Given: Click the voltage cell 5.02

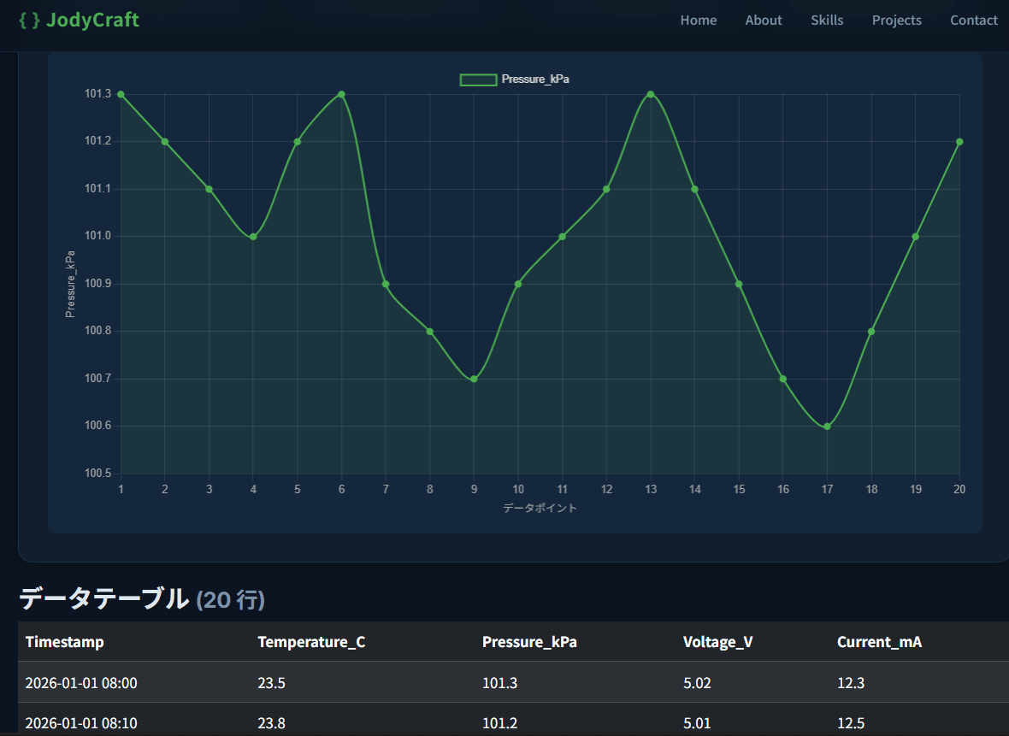Looking at the screenshot, I should [x=697, y=683].
